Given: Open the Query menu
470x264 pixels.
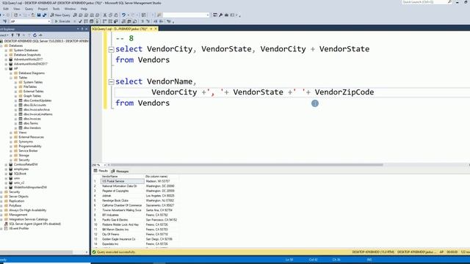Looking at the screenshot, I should [x=29, y=9].
